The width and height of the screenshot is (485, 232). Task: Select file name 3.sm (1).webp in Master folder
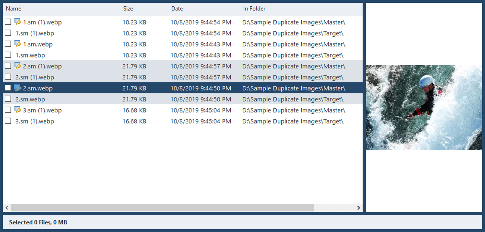pyautogui.click(x=42, y=110)
